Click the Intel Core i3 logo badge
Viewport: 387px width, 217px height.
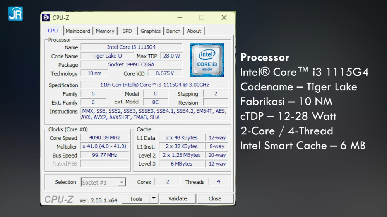pos(207,60)
